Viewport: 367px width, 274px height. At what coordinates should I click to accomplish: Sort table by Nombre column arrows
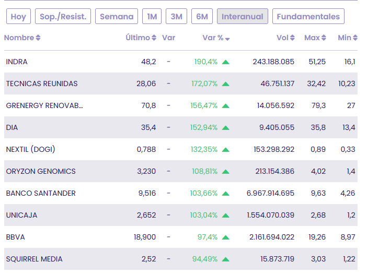click(38, 38)
